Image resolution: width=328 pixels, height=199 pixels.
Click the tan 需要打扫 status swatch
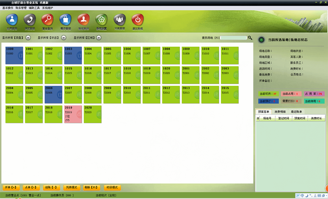291,101
